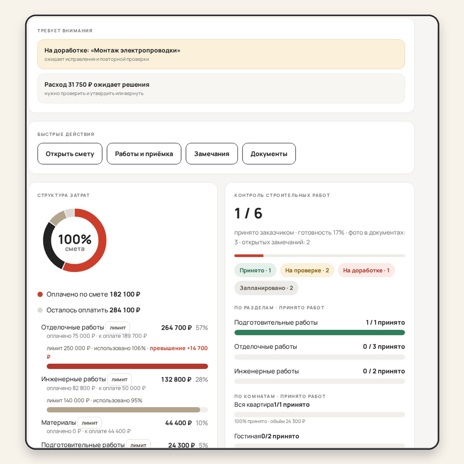This screenshot has height=464, width=464.
Task: Select «Оплачено по смете 182 100 ₽» legend text
Action: click(93, 294)
